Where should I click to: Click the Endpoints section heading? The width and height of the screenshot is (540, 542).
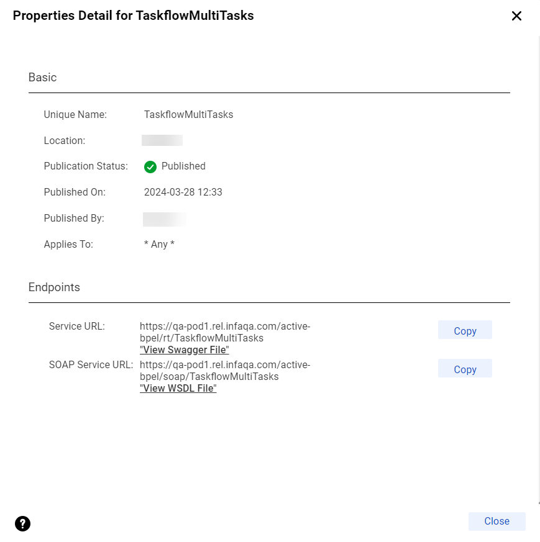click(54, 287)
